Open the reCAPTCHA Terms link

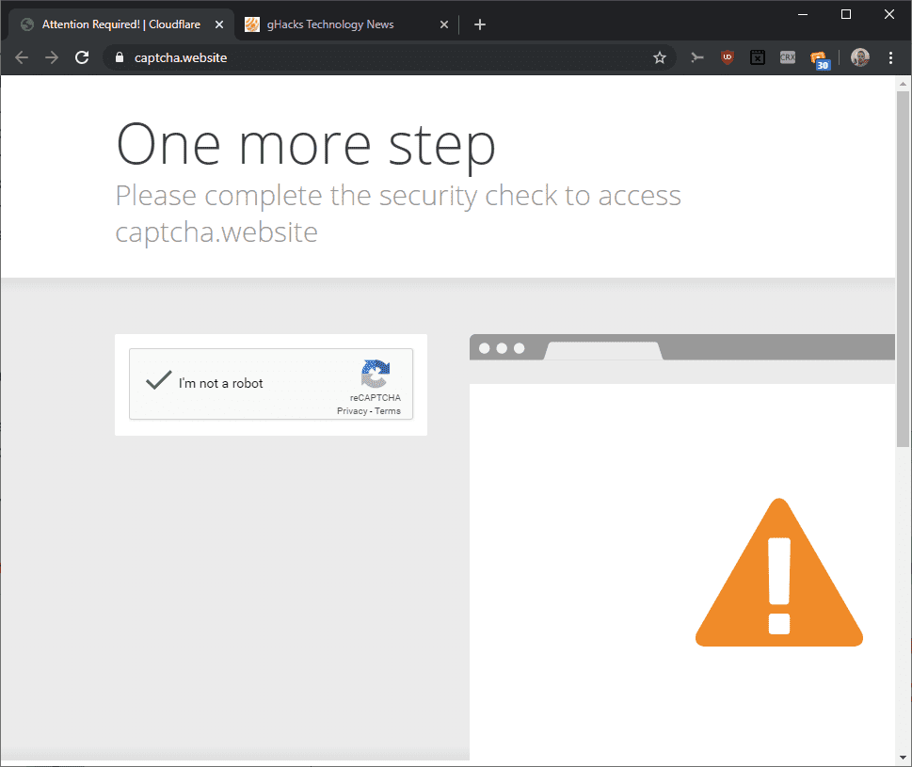tap(388, 411)
